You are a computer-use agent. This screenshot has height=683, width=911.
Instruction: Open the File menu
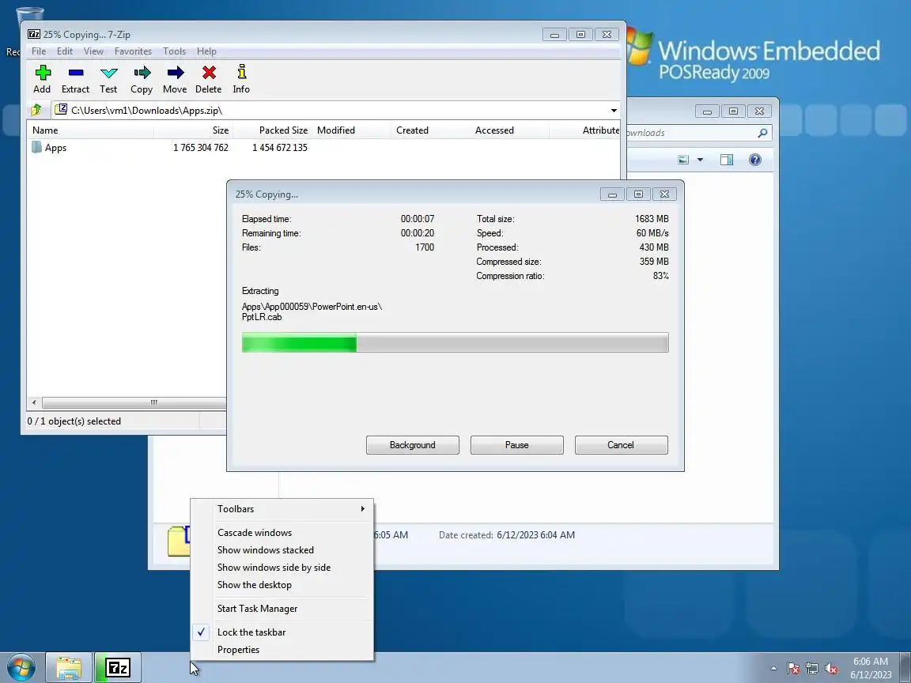[x=38, y=51]
